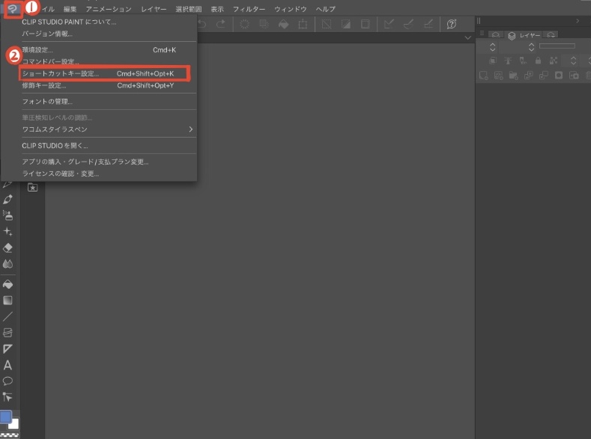Open the 選択範囲 menu
Image resolution: width=591 pixels, height=439 pixels.
click(189, 9)
